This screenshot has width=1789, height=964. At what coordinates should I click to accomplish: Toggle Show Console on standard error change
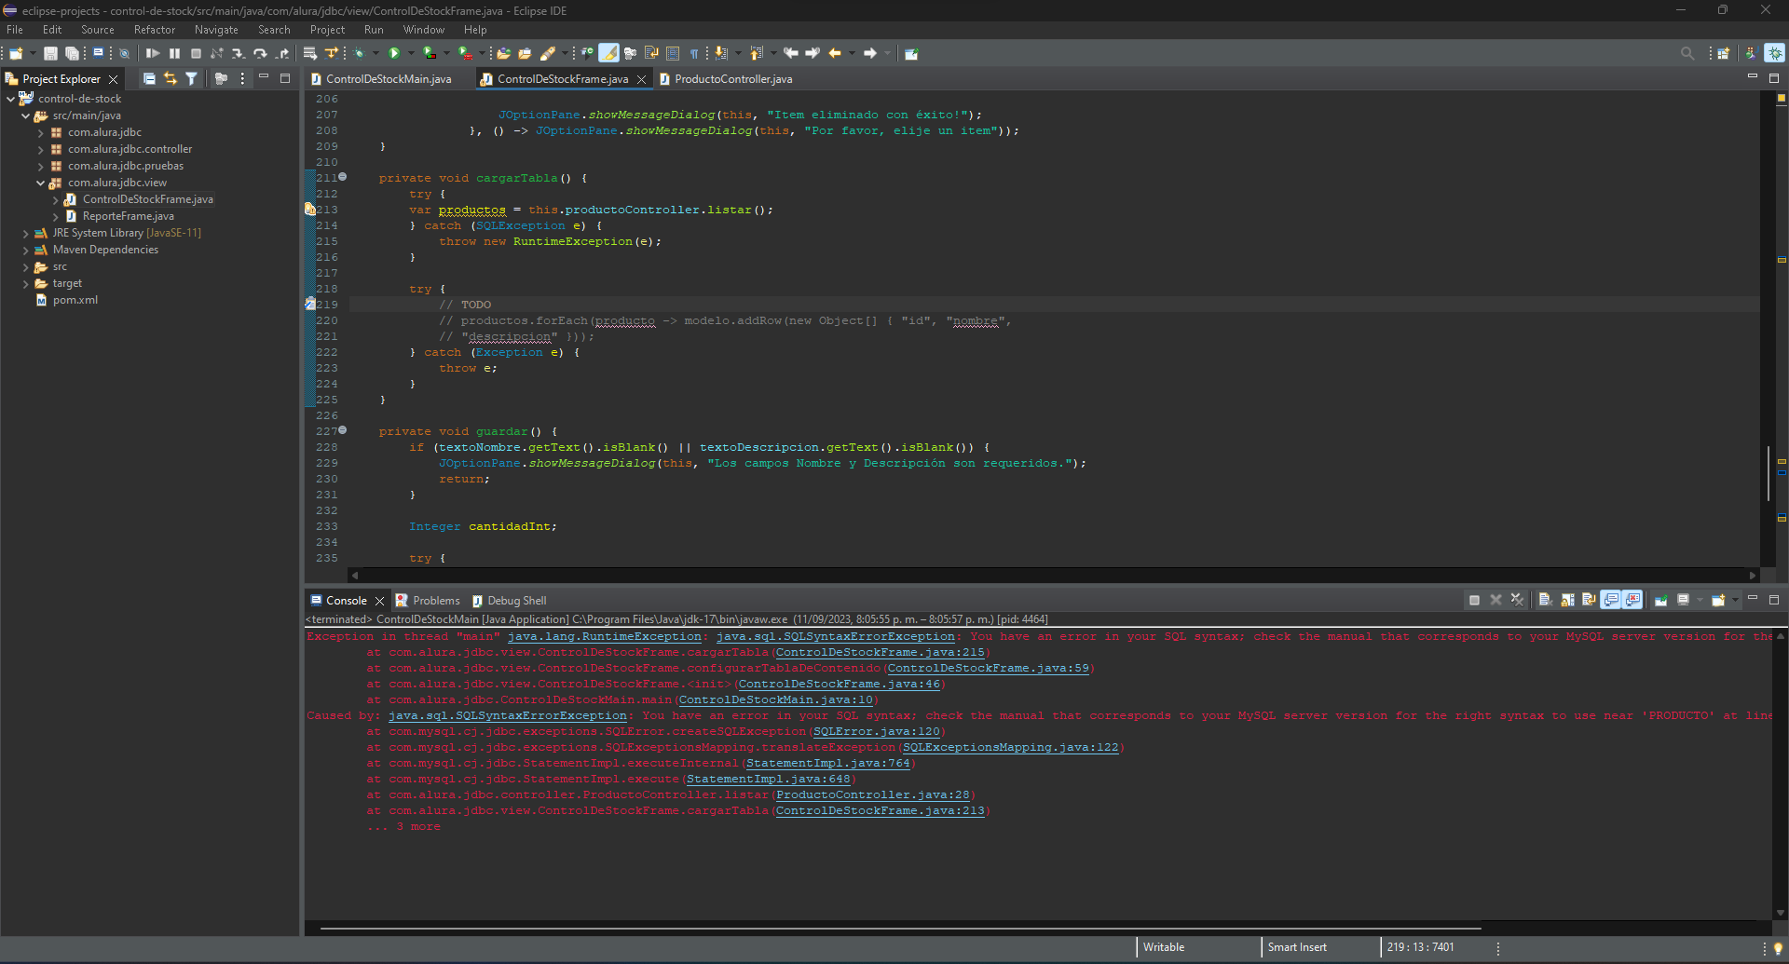coord(1632,600)
